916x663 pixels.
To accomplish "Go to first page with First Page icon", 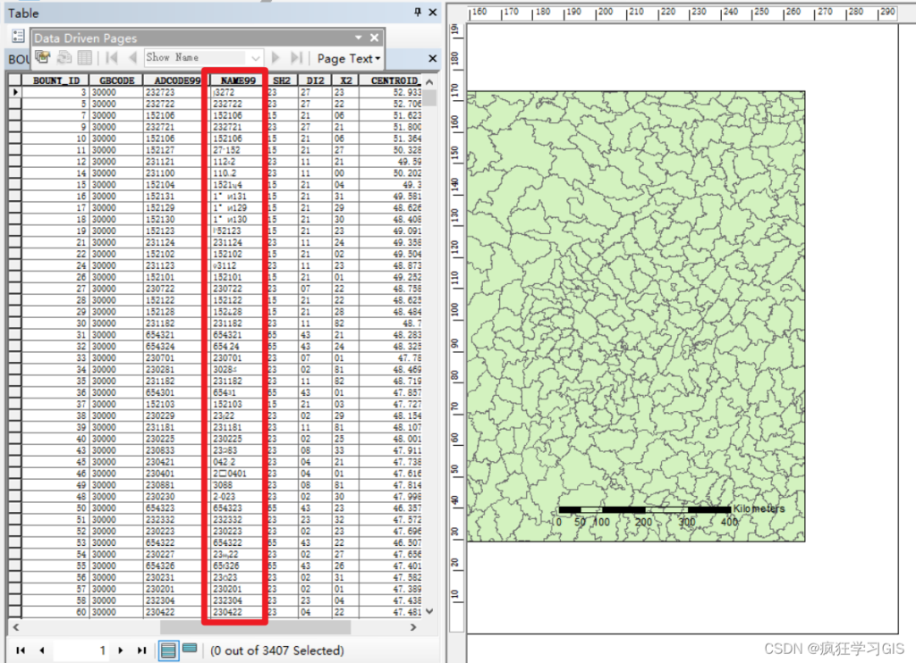I will [x=113, y=57].
